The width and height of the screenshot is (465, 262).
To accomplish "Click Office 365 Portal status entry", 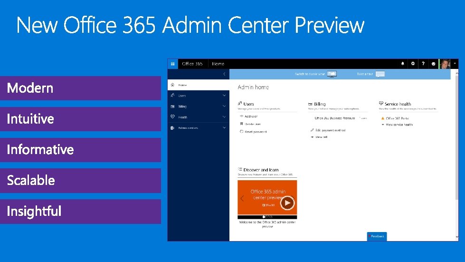I will [x=398, y=118].
